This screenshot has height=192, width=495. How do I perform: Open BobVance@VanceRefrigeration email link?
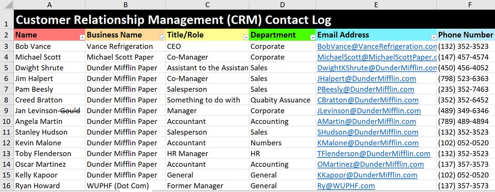click(x=377, y=47)
